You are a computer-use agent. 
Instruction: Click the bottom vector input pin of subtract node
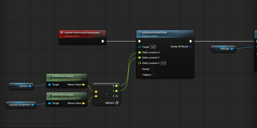(x=96, y=96)
